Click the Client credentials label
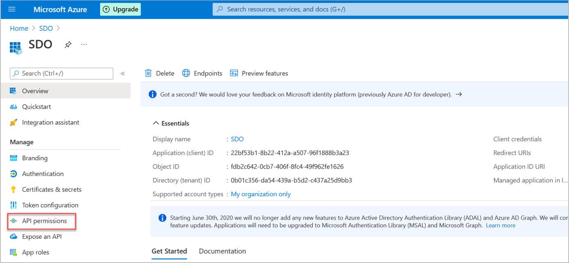The height and width of the screenshot is (263, 569). (x=518, y=139)
